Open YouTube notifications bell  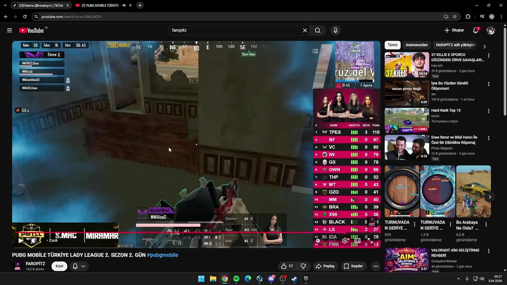tap(476, 30)
